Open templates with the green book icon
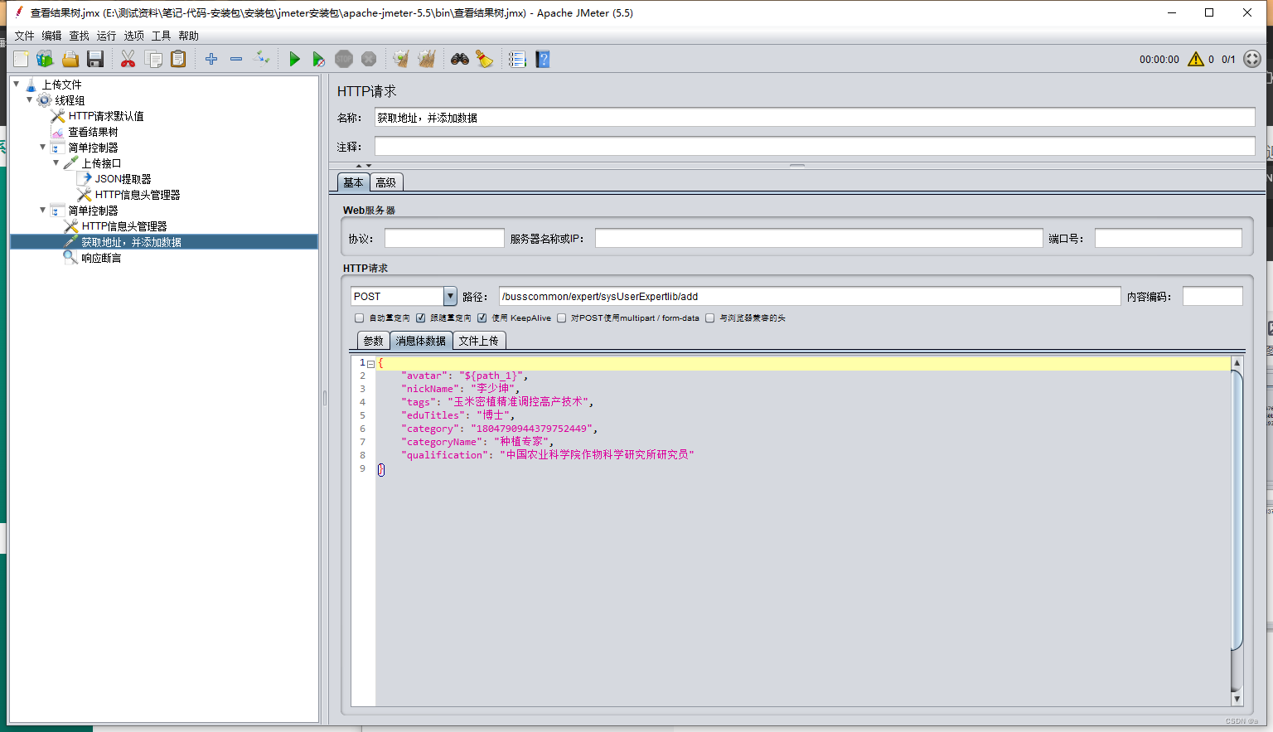Screen dimensions: 1273x732 point(44,59)
